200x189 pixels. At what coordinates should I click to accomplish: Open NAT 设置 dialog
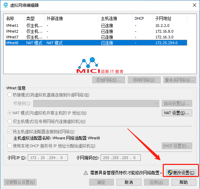pyautogui.click(x=177, y=113)
